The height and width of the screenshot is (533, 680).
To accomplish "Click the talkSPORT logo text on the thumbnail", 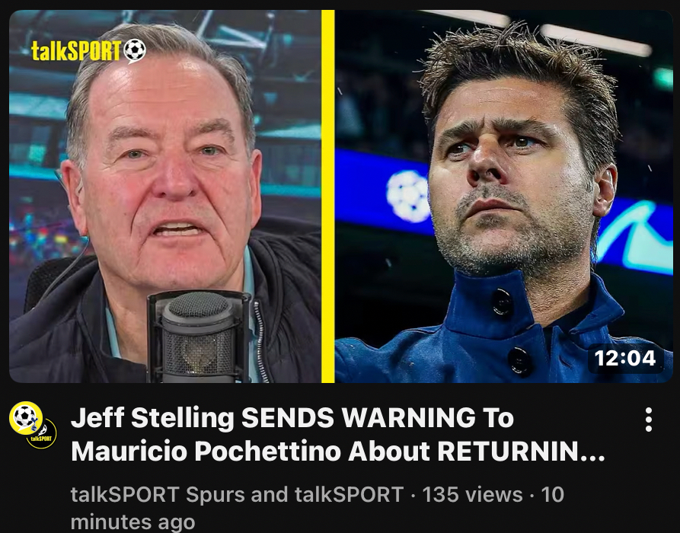I will (x=76, y=51).
